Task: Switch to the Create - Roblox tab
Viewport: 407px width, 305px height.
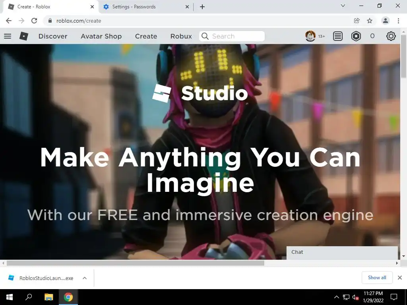Action: 50,7
